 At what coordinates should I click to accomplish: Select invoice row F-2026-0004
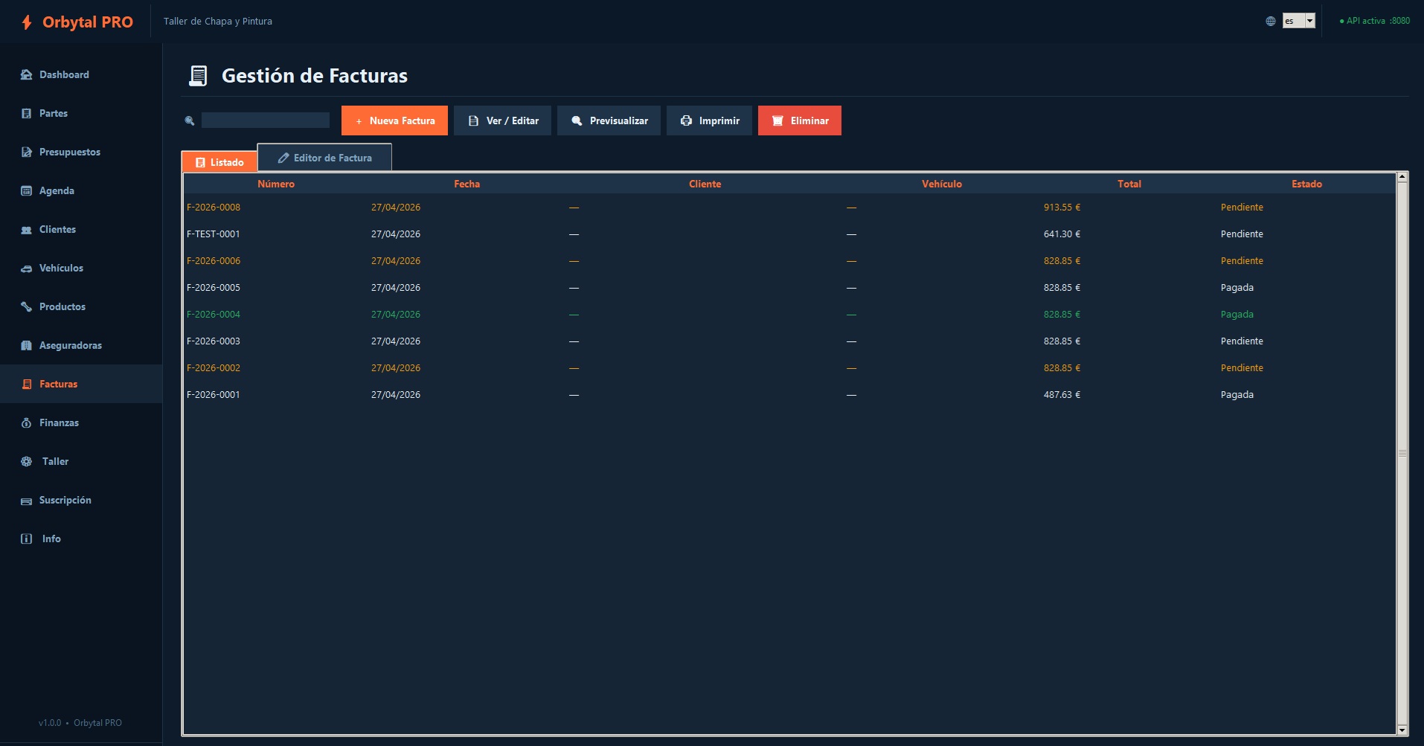coord(214,315)
